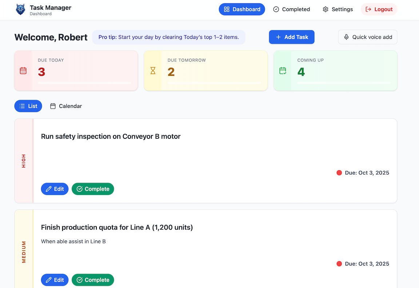The width and height of the screenshot is (419, 288).
Task: Click the calendar icon on Due Today card
Action: click(23, 70)
